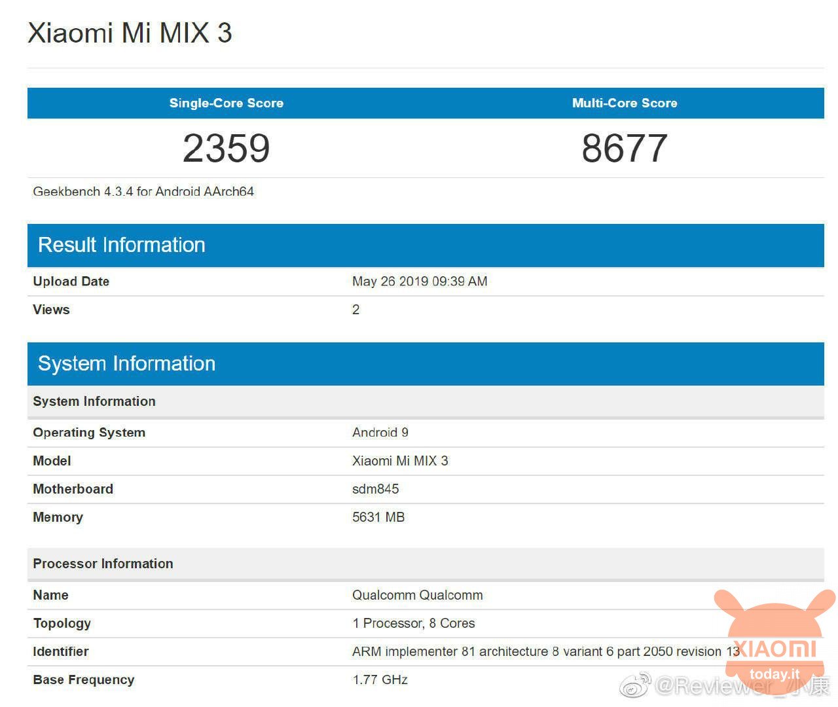
Task: Click the 'Memory' row label
Action: 58,517
